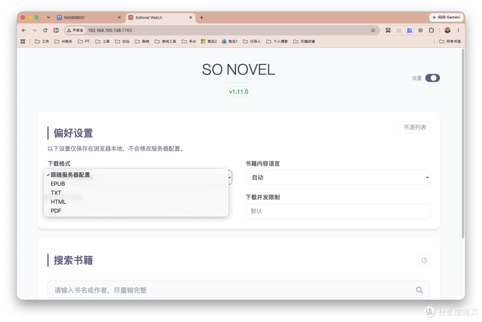This screenshot has width=482, height=322.
Task: Open the user profile avatar
Action: (x=447, y=30)
